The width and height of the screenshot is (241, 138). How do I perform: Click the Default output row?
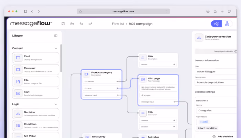coord(158,64)
